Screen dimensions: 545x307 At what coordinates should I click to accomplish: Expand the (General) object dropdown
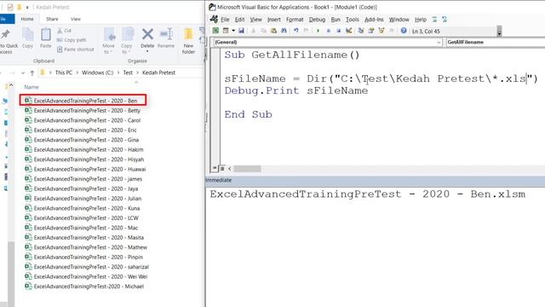pos(439,42)
